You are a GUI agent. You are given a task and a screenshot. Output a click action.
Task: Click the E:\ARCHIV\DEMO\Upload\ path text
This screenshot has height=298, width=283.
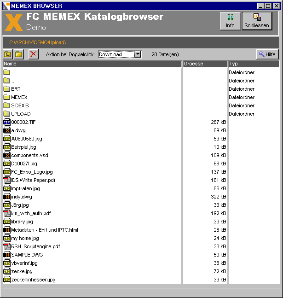pyautogui.click(x=38, y=42)
